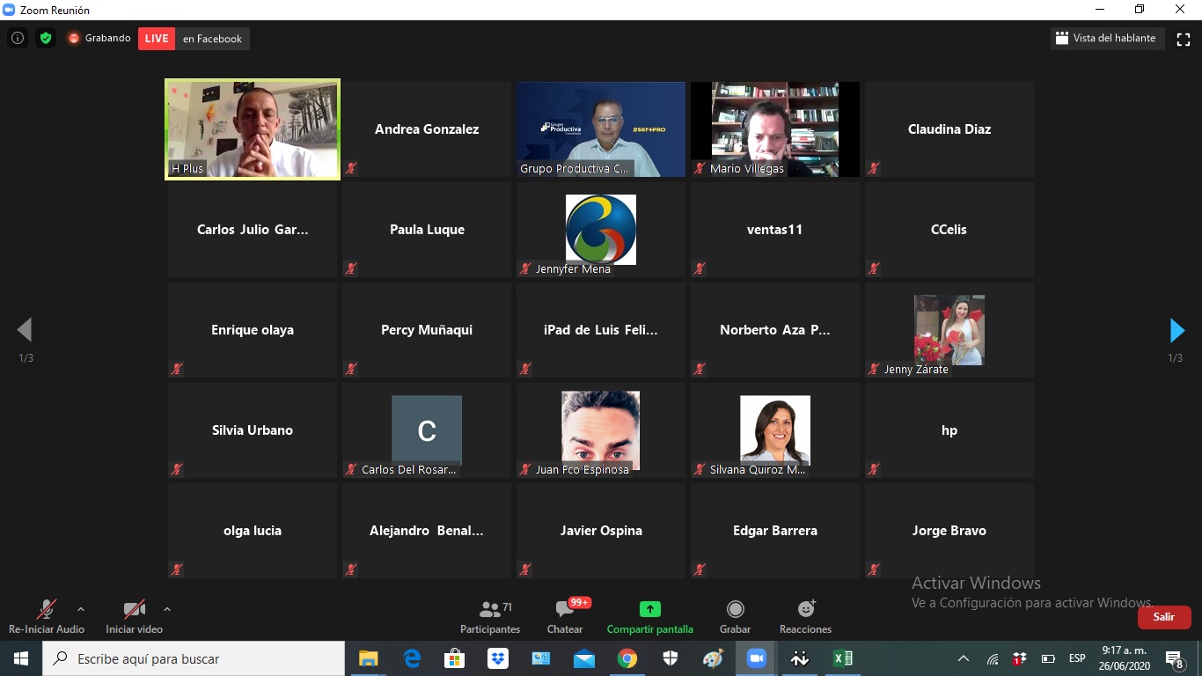1202x676 pixels.
Task: Click the Enrique olaya participant name
Action: pyautogui.click(x=253, y=330)
